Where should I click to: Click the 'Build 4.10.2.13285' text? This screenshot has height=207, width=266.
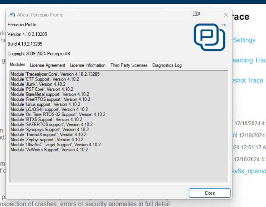click(x=25, y=44)
